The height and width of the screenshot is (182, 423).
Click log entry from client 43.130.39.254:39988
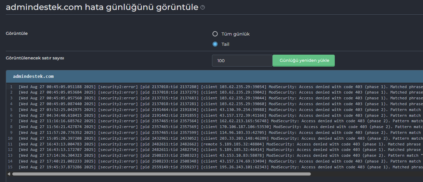pyautogui.click(x=221, y=110)
